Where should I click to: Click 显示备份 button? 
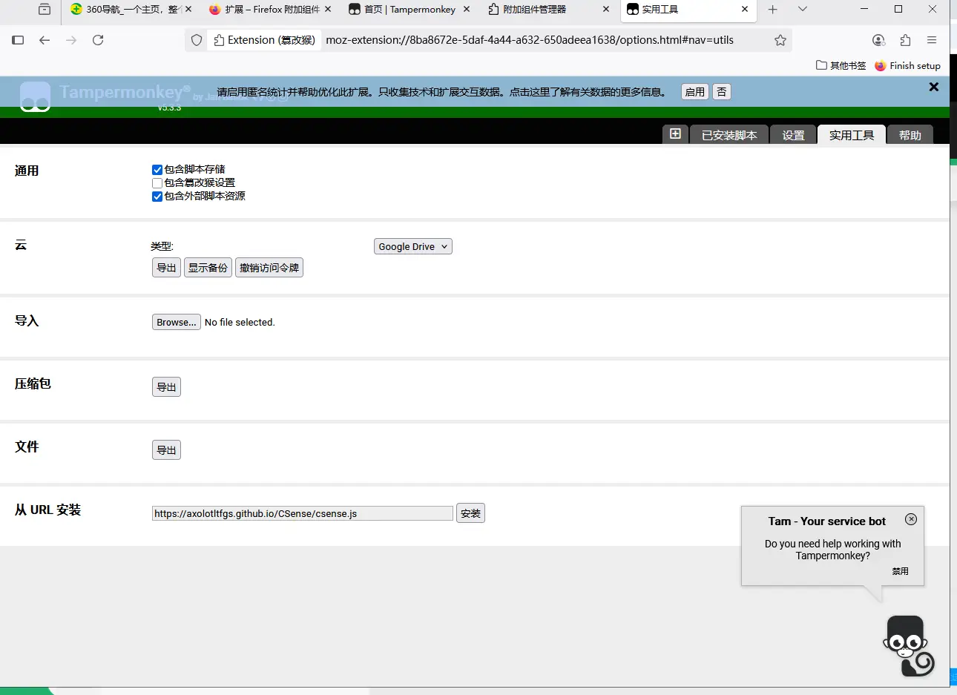point(208,268)
